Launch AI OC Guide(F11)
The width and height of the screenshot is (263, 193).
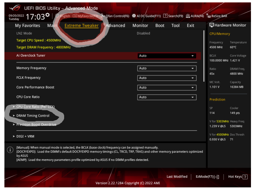(x=146, y=16)
